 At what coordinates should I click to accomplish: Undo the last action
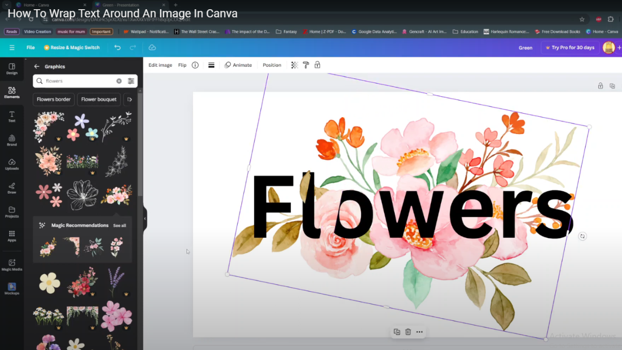117,48
